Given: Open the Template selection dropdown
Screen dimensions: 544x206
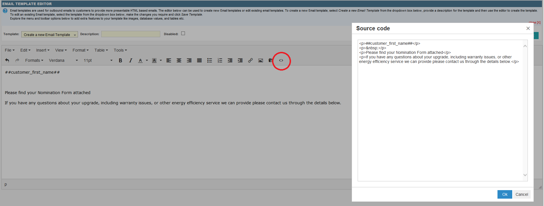Looking at the screenshot, I should 50,35.
